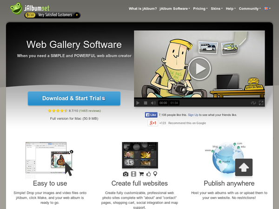Toggle the video loop icon
279x209 pixels.
point(253,103)
